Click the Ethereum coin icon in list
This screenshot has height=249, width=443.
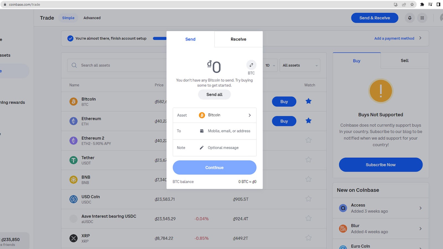tap(73, 121)
